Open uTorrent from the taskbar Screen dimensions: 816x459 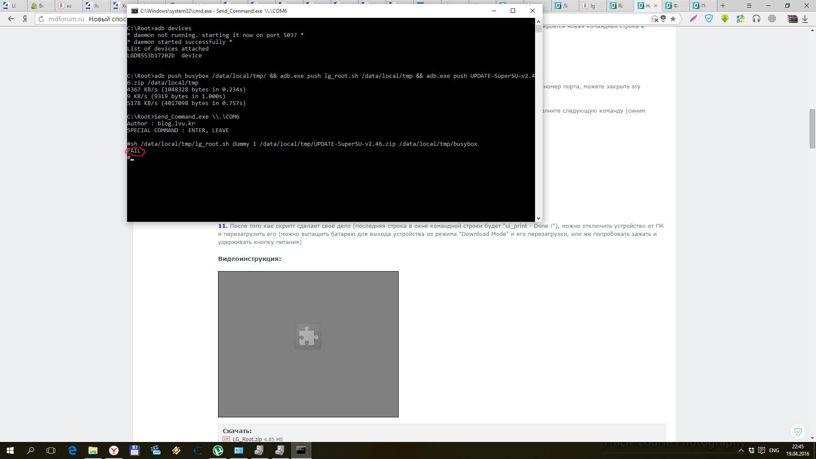[218, 450]
